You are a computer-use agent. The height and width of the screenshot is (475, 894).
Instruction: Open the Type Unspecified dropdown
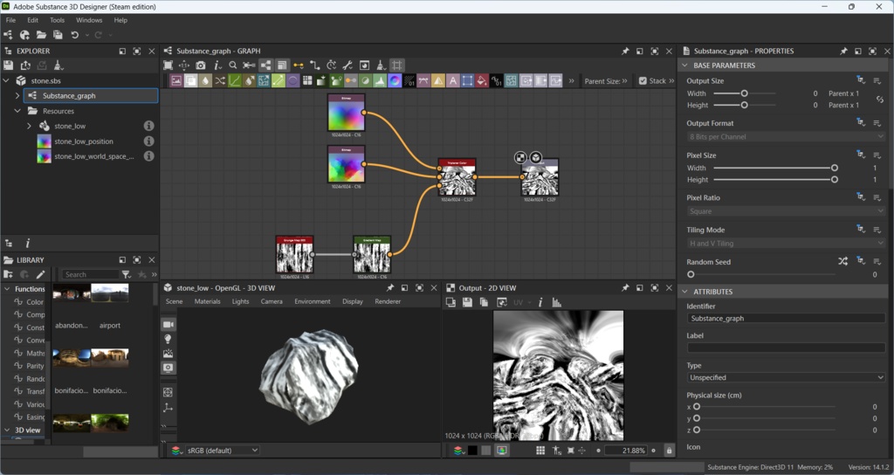(787, 377)
